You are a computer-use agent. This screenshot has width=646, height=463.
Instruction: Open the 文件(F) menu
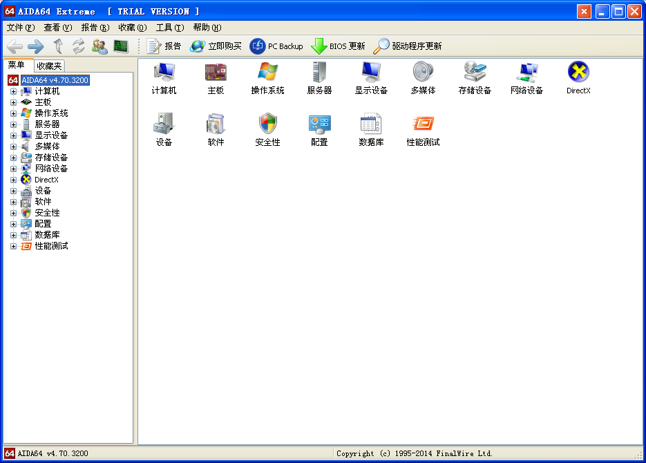coord(21,28)
